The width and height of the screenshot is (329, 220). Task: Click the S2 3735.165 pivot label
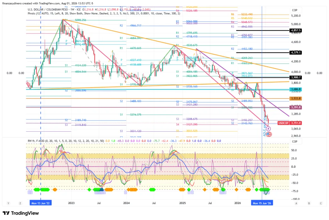coord(187,86)
